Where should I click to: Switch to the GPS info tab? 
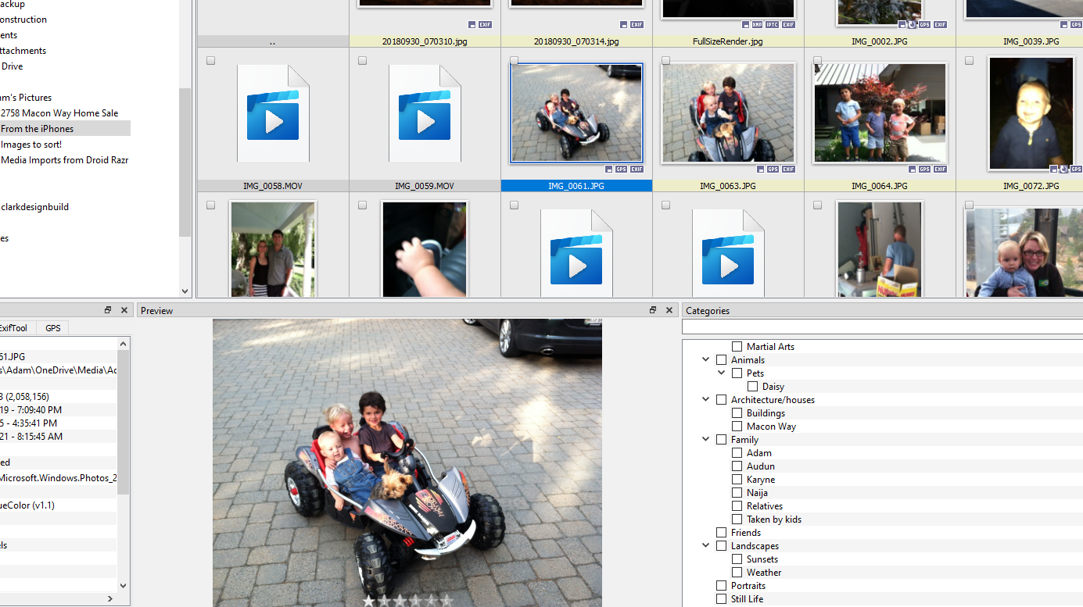point(52,328)
